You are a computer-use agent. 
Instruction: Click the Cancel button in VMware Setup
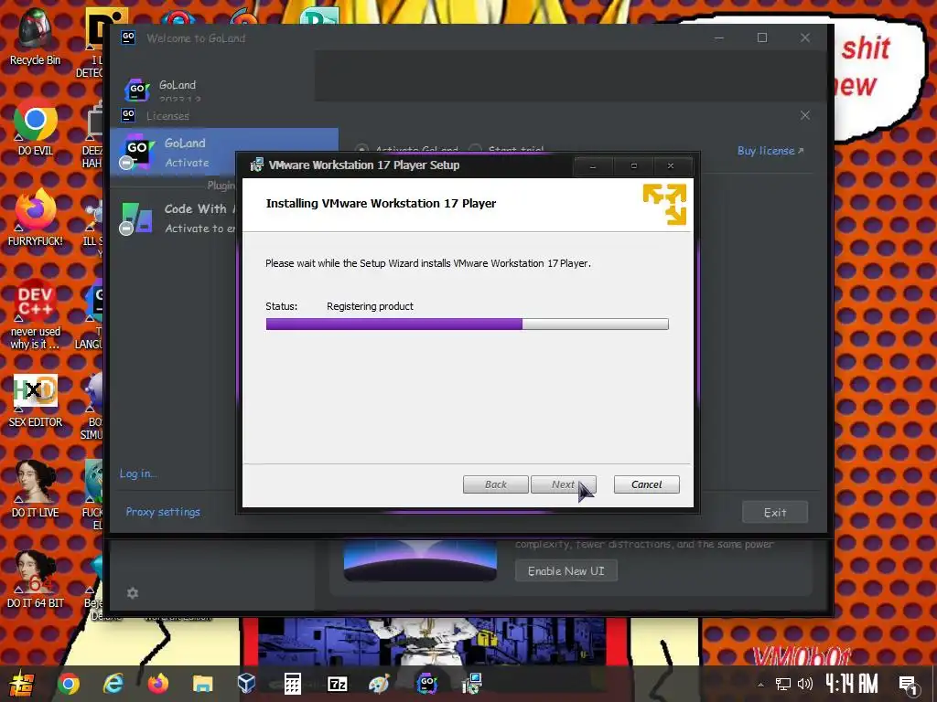click(x=647, y=484)
